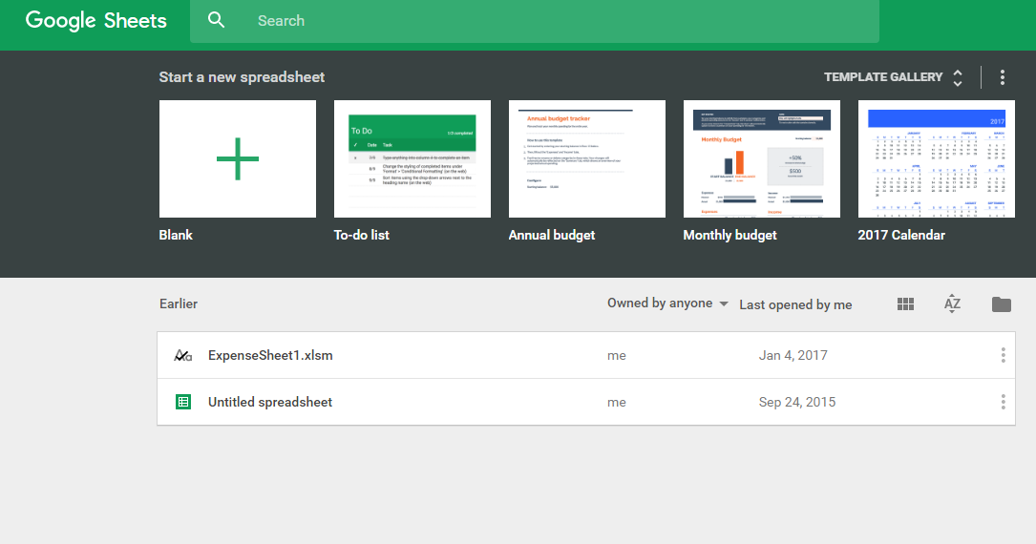This screenshot has width=1036, height=544.
Task: Click the To-do list label
Action: pyautogui.click(x=362, y=235)
